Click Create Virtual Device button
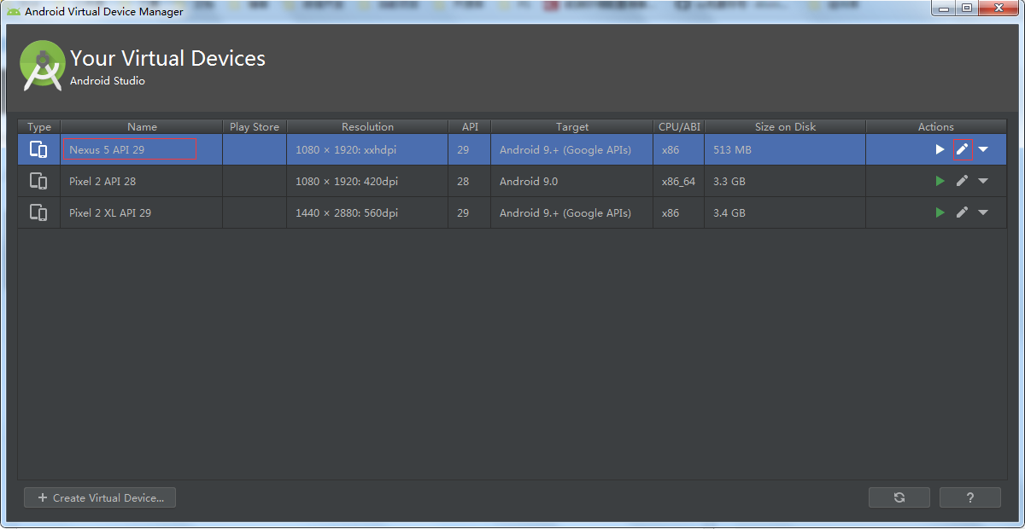The image size is (1025, 529). click(x=100, y=497)
